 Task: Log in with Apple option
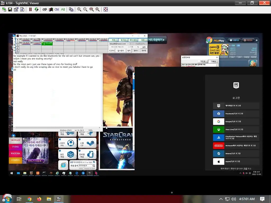coord(236,162)
